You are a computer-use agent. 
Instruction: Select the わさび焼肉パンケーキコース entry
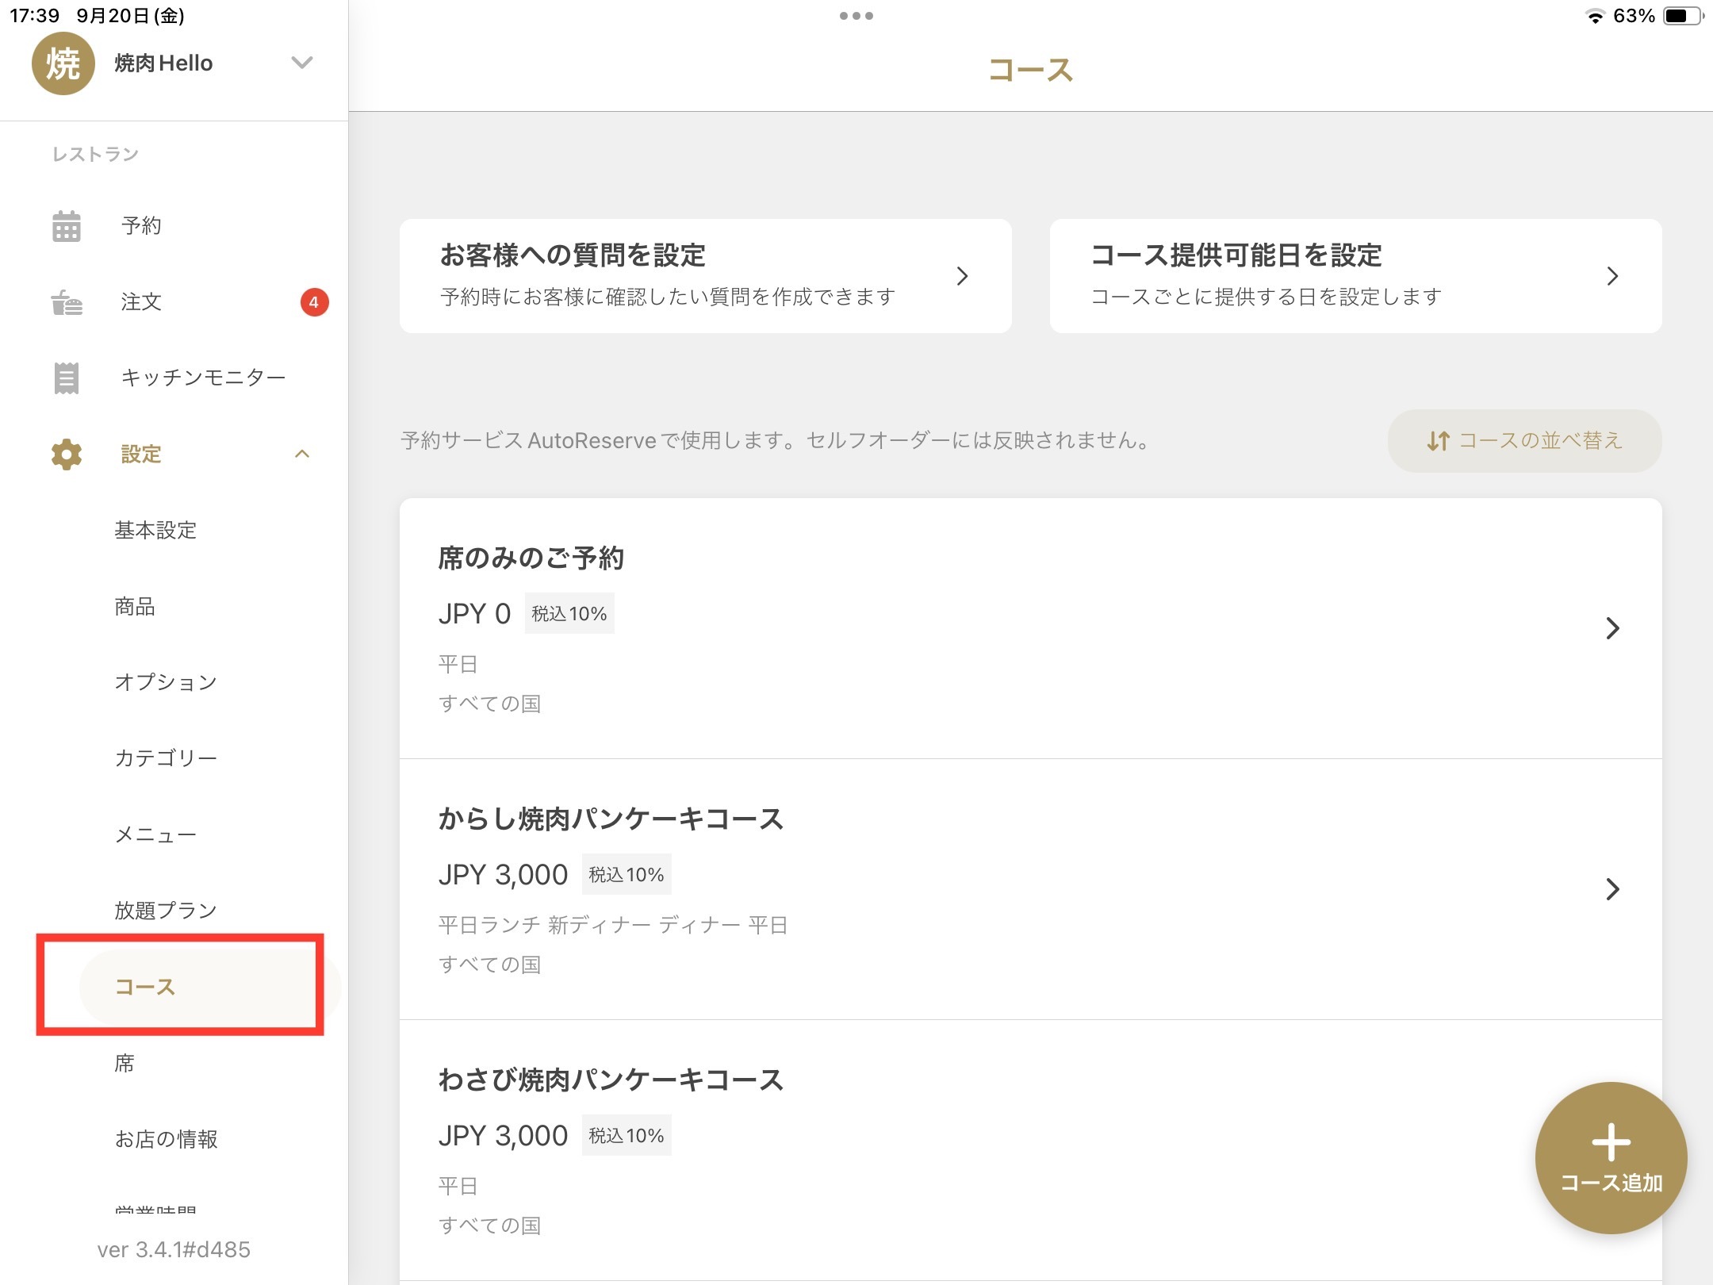coord(611,1080)
